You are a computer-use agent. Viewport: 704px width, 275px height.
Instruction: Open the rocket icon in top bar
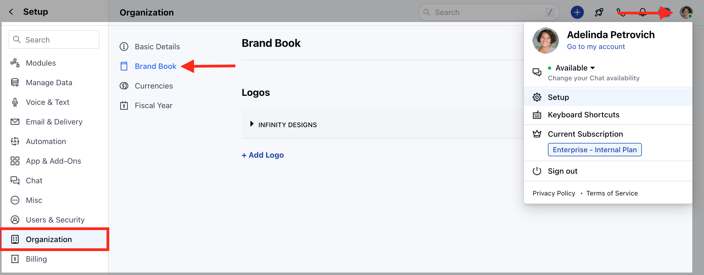click(x=599, y=12)
